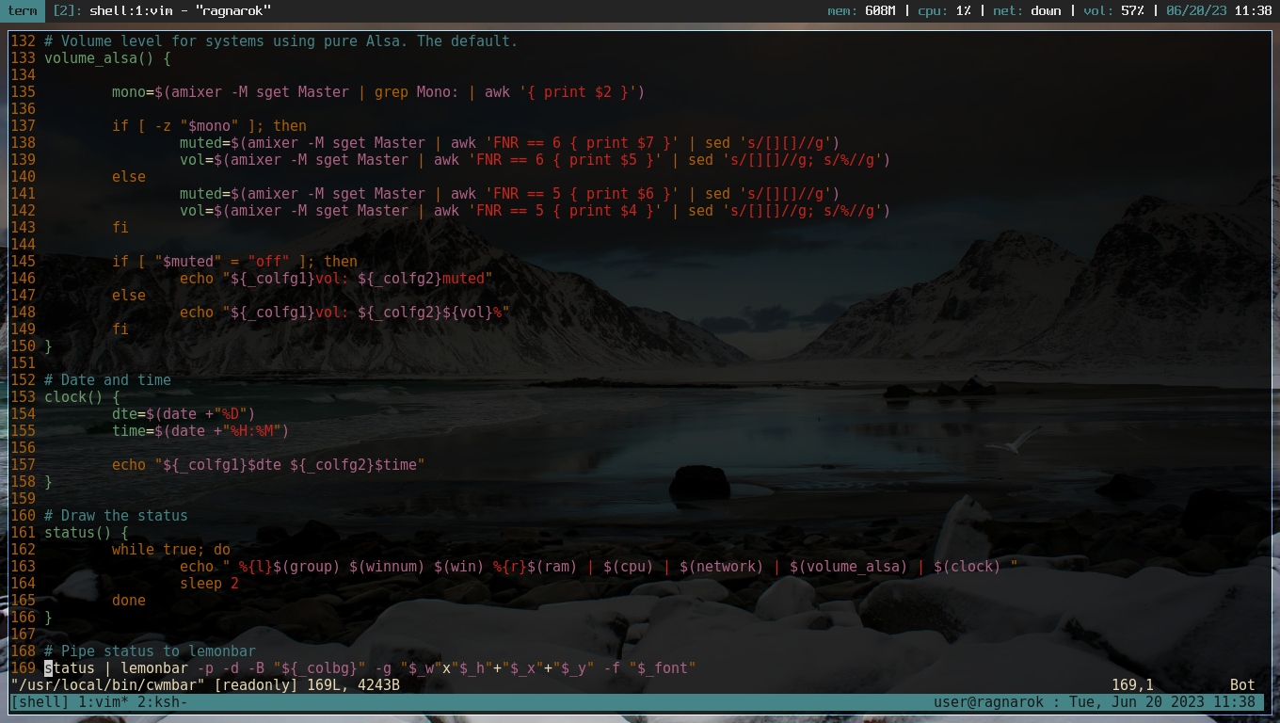Click the echo line with $dte and $time on line 157

pyautogui.click(x=268, y=465)
